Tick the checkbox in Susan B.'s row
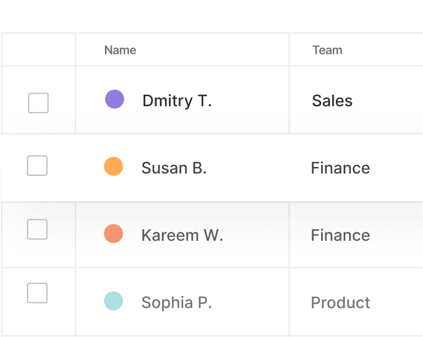Viewport: 423px width, 337px height. [x=37, y=166]
